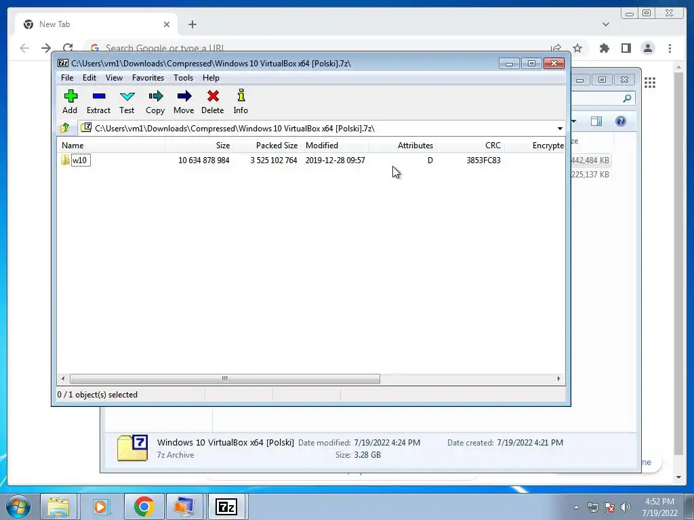Open Chrome extensions puzzle icon
Viewport: 694px width, 520px height.
tap(604, 48)
